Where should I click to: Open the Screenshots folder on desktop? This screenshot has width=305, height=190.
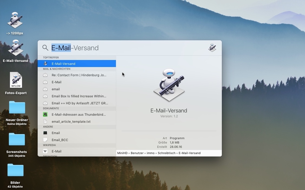click(x=17, y=139)
